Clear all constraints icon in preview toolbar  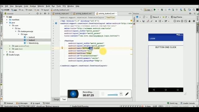tap(148, 21)
